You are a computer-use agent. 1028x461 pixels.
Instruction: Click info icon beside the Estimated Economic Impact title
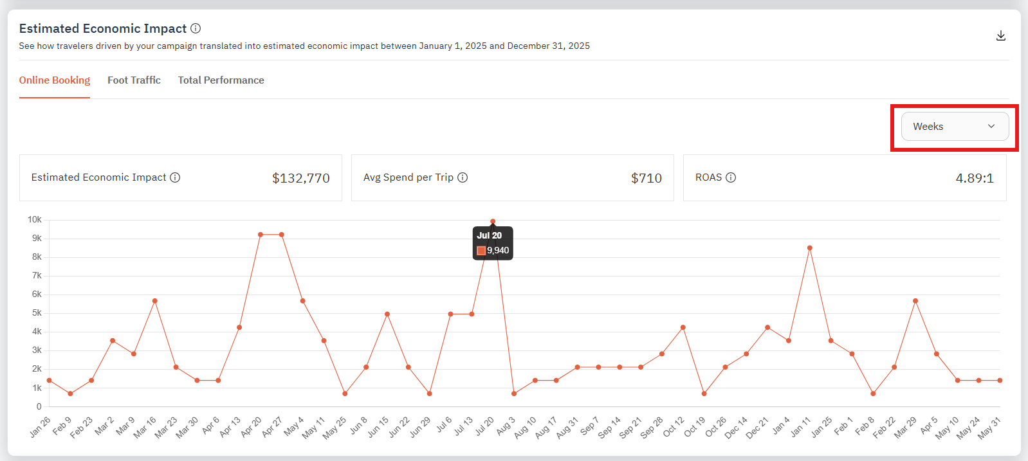(x=196, y=28)
